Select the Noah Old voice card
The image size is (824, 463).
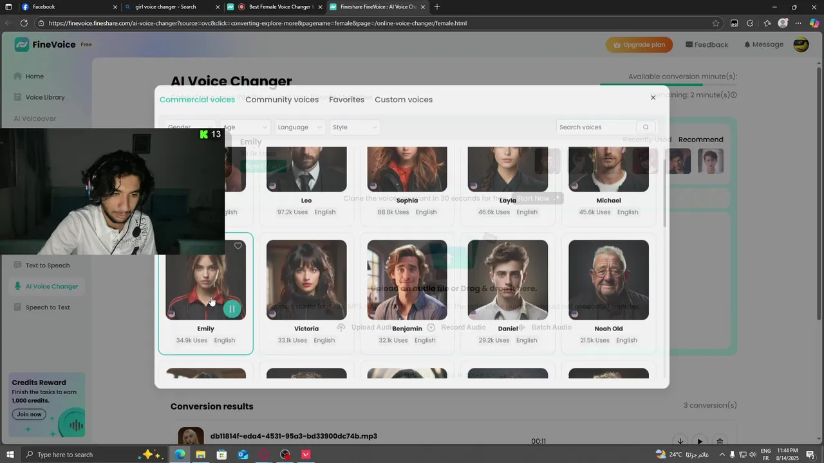click(x=608, y=293)
